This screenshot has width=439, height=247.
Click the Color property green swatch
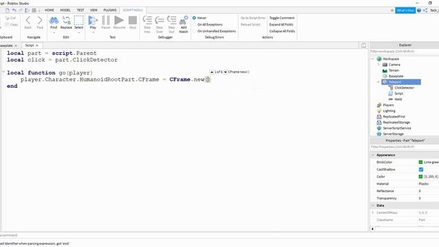[x=420, y=177]
